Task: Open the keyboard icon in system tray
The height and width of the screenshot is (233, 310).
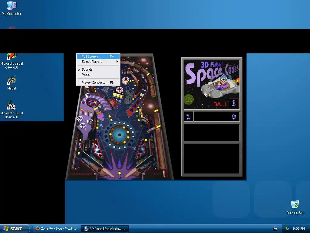Action: [x=275, y=229]
